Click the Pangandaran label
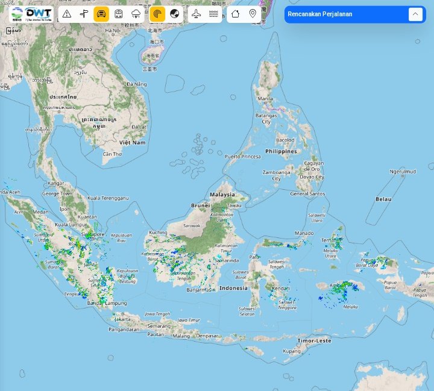The width and height of the screenshot is (434, 391). pos(124,330)
